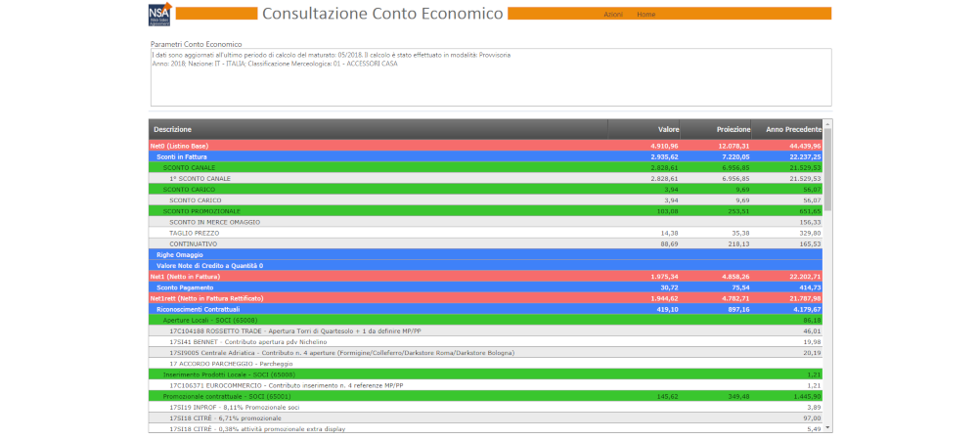This screenshot has width=978, height=440.
Task: Click TAGLIO PREZZO previous year 329,80
Action: pos(811,233)
